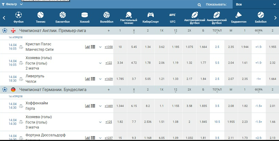Open +1358 more markets link

click(x=109, y=47)
